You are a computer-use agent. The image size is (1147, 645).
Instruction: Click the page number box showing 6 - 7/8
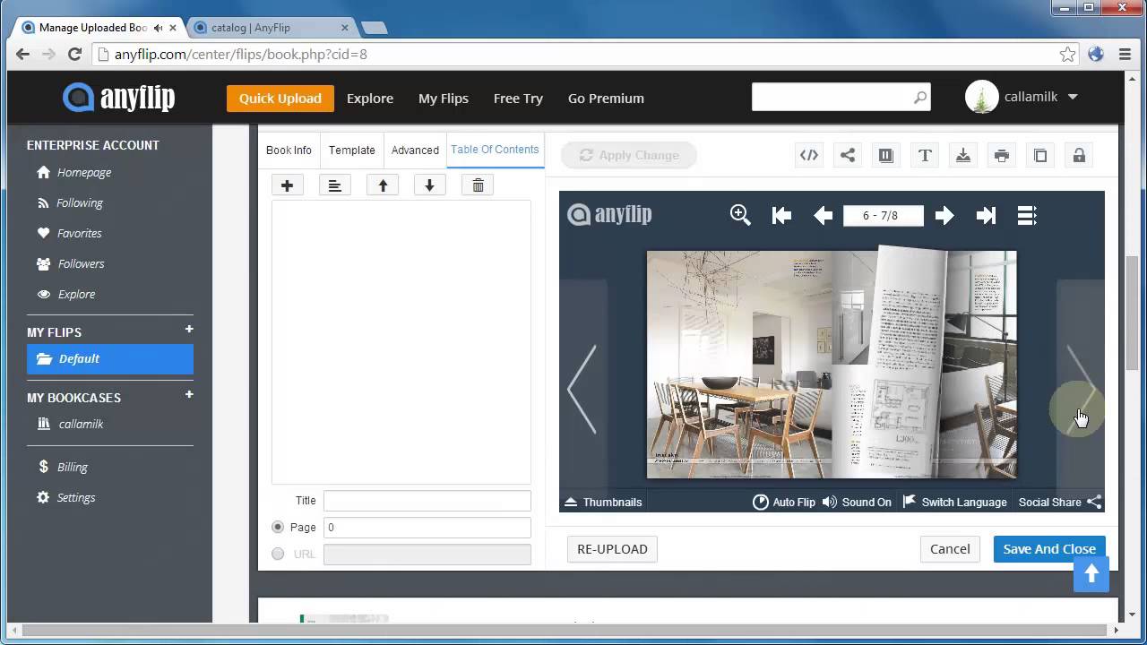(884, 215)
